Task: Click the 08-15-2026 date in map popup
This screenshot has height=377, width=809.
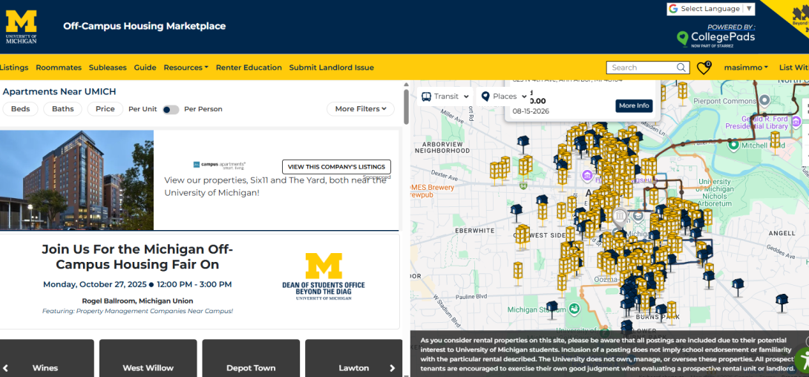Action: [x=531, y=111]
